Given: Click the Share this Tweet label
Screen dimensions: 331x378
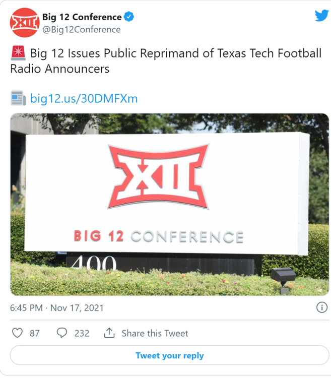Looking at the screenshot, I should pyautogui.click(x=155, y=333).
